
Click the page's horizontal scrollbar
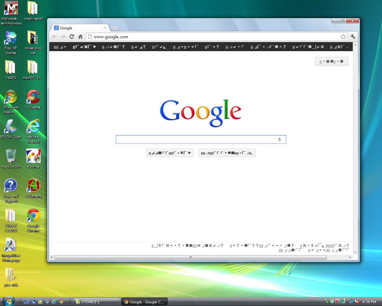coord(190,257)
